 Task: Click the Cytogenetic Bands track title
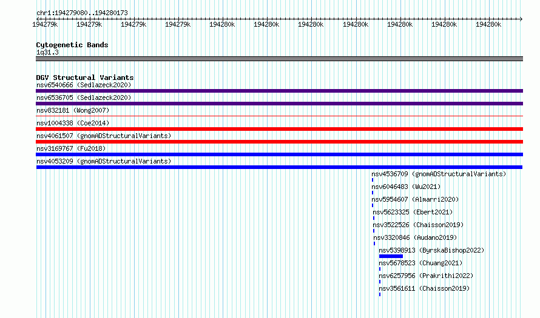pos(72,45)
